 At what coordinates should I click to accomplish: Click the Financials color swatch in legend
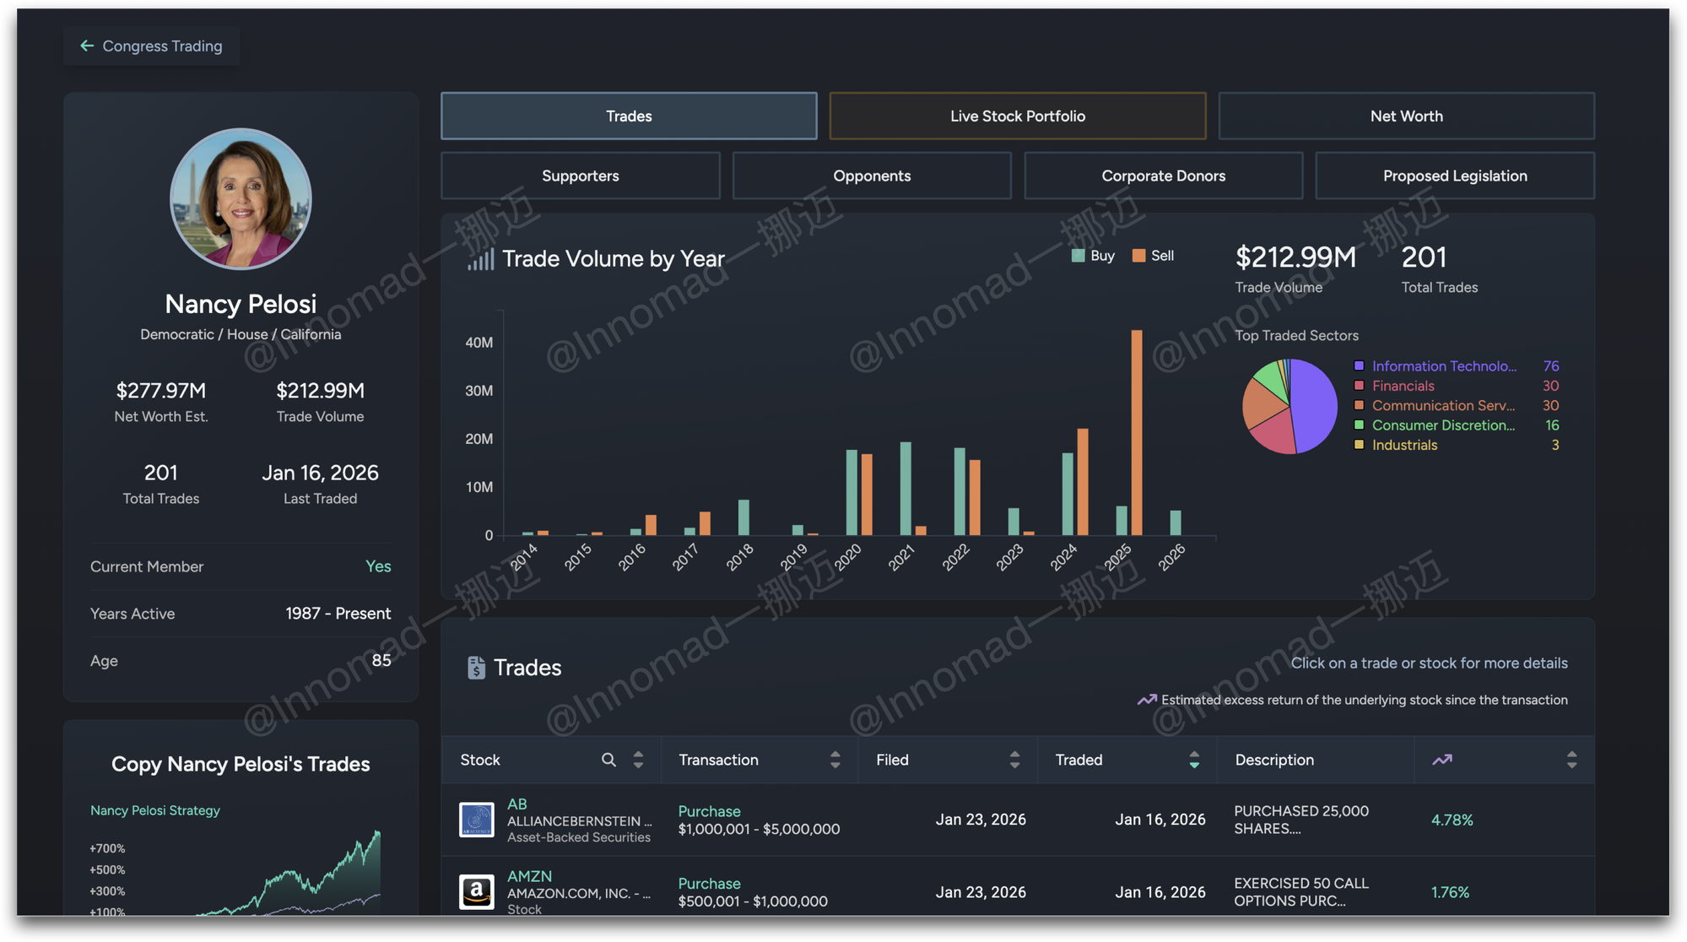[x=1359, y=386]
